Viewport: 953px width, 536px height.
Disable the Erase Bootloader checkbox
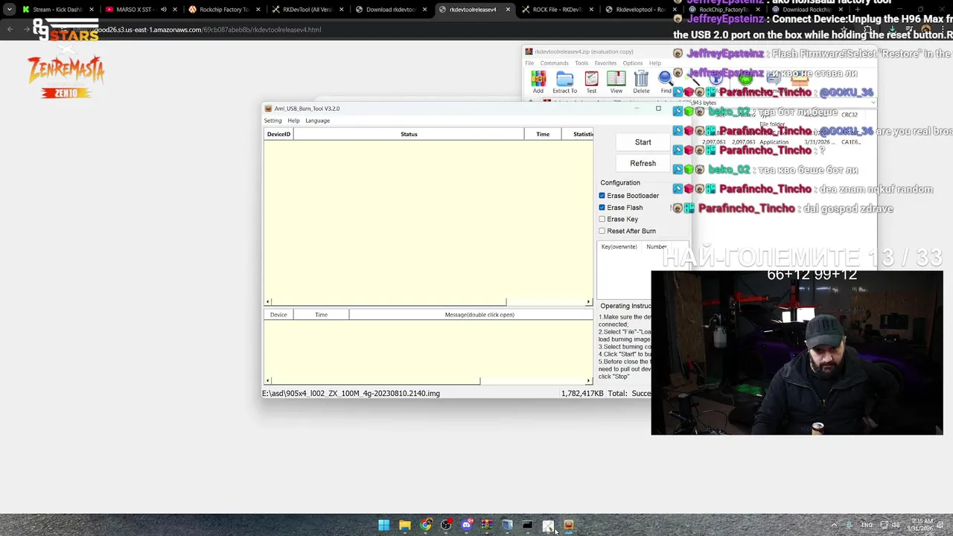[x=602, y=196]
